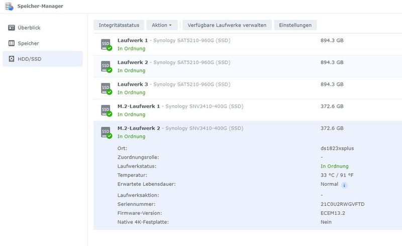Click the Seriennummer: label

click(136, 204)
